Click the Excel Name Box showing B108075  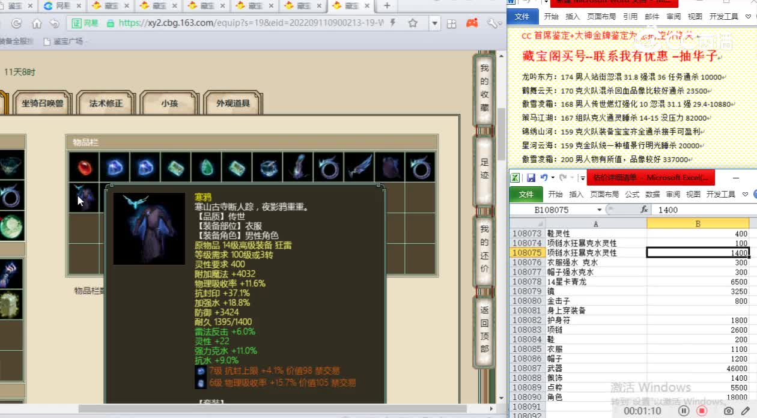pos(552,210)
